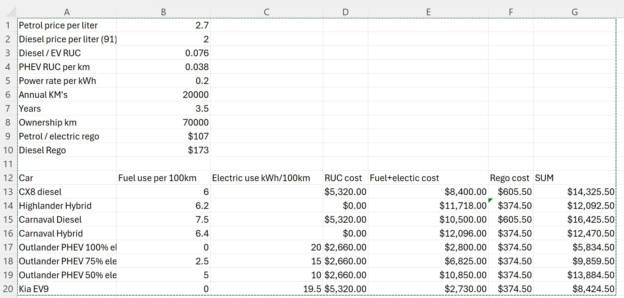
Task: Click Carnaval Diesel fuel use 7.5
Action: click(163, 220)
